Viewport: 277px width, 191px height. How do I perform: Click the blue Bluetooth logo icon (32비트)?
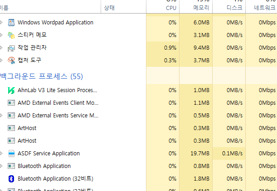tap(11, 179)
